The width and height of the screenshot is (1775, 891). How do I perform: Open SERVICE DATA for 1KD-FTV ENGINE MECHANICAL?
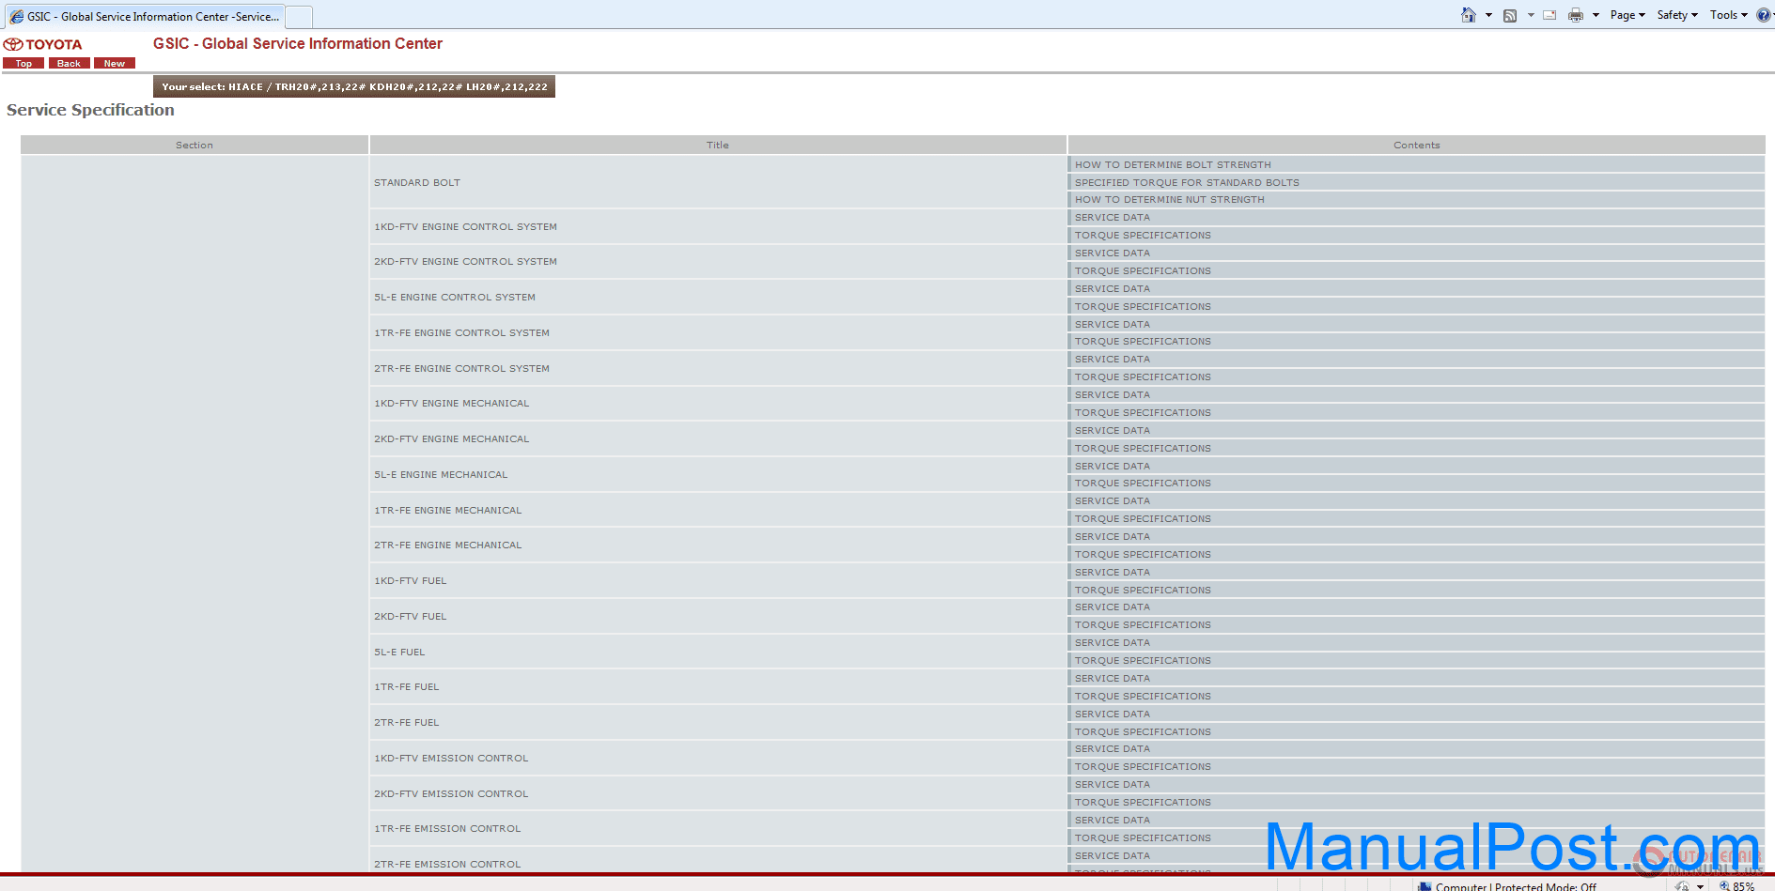(x=1113, y=394)
